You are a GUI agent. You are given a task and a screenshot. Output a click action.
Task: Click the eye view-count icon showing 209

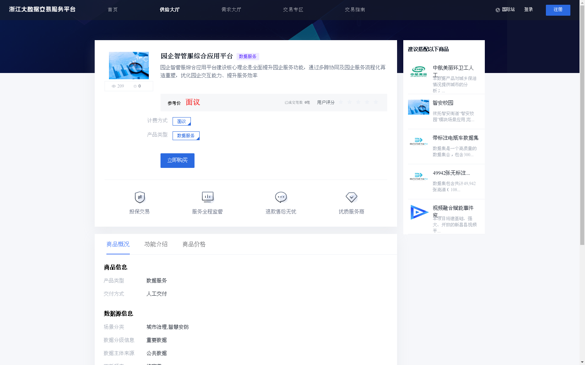114,86
